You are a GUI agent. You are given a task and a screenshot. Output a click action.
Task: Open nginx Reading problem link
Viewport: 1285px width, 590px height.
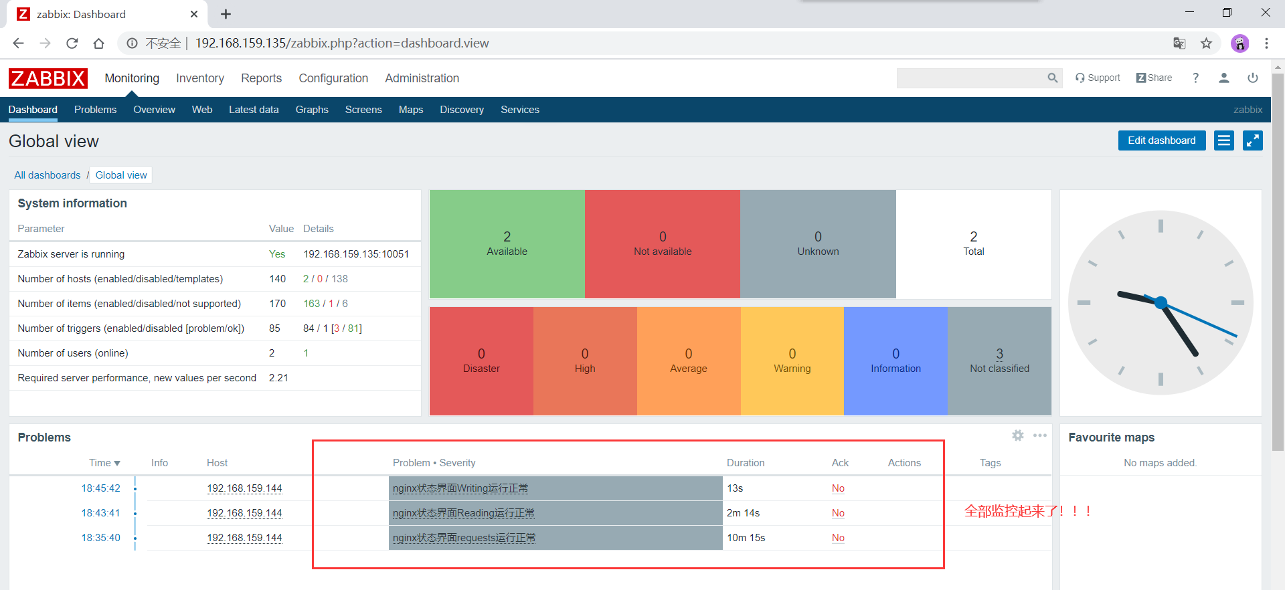click(464, 513)
